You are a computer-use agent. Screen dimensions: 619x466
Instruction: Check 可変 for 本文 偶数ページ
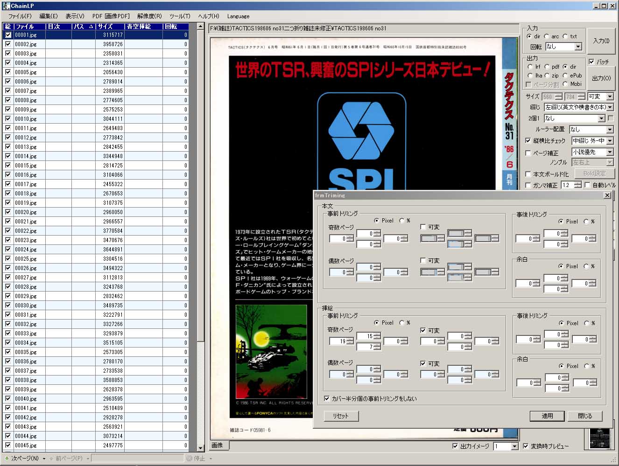(423, 261)
